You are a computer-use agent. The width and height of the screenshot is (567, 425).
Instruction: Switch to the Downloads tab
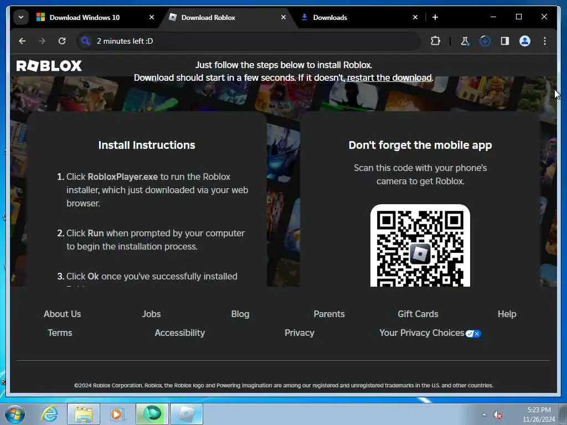pyautogui.click(x=330, y=17)
